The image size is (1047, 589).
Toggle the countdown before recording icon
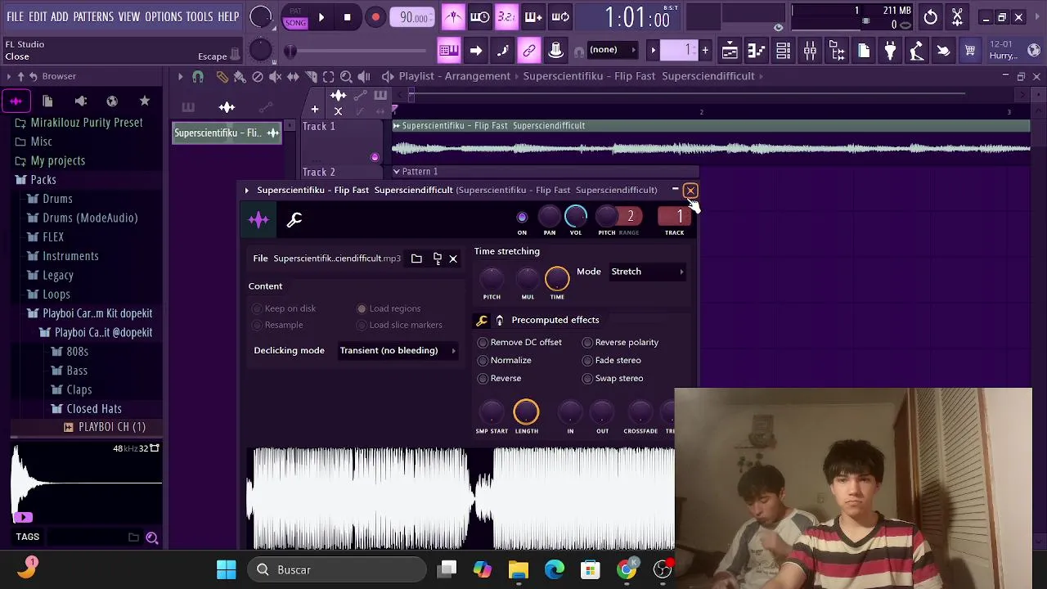[x=507, y=17]
